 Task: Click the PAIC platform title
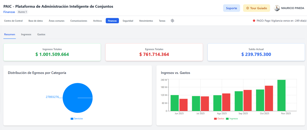coord(58,6)
